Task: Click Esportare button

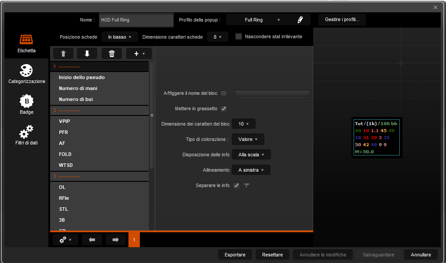Action: click(235, 255)
